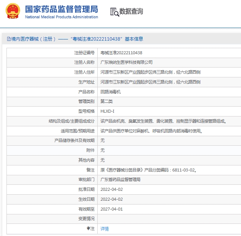
Task: Select product name 回路消毒机
Action: tap(111, 92)
